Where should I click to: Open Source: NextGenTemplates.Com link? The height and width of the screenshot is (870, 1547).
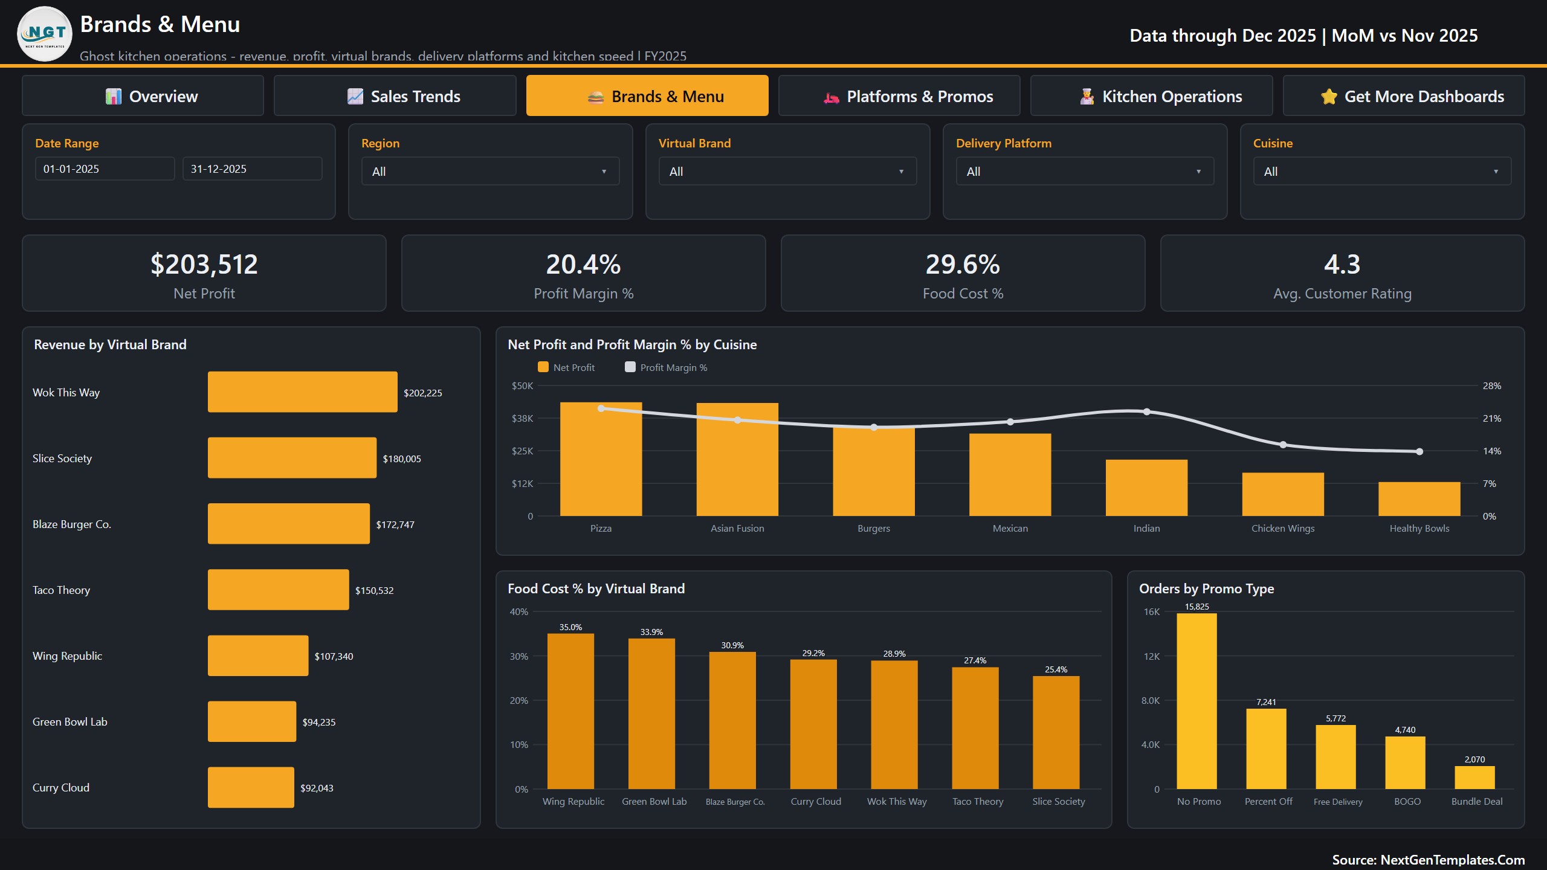coord(1429,860)
